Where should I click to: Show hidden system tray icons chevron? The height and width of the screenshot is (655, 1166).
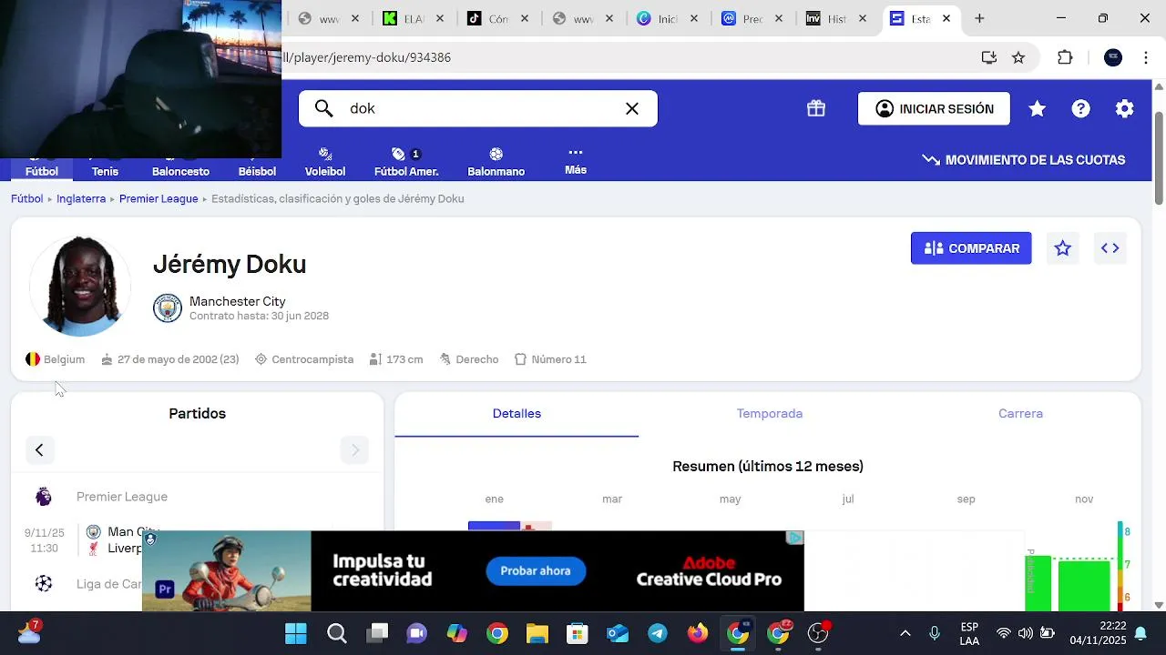click(x=905, y=634)
